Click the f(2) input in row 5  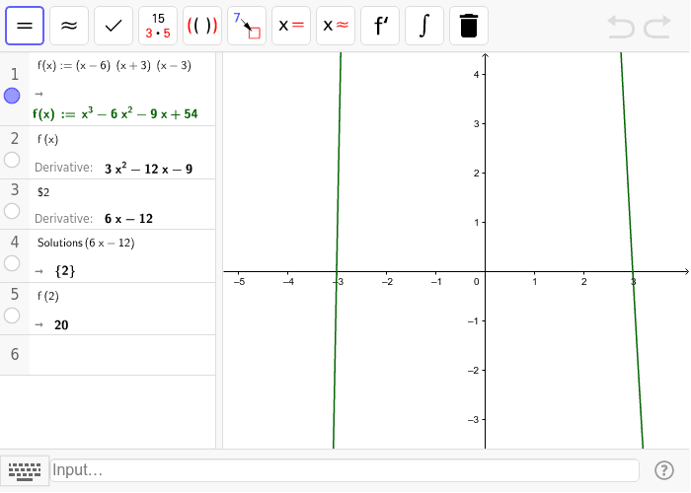click(48, 296)
